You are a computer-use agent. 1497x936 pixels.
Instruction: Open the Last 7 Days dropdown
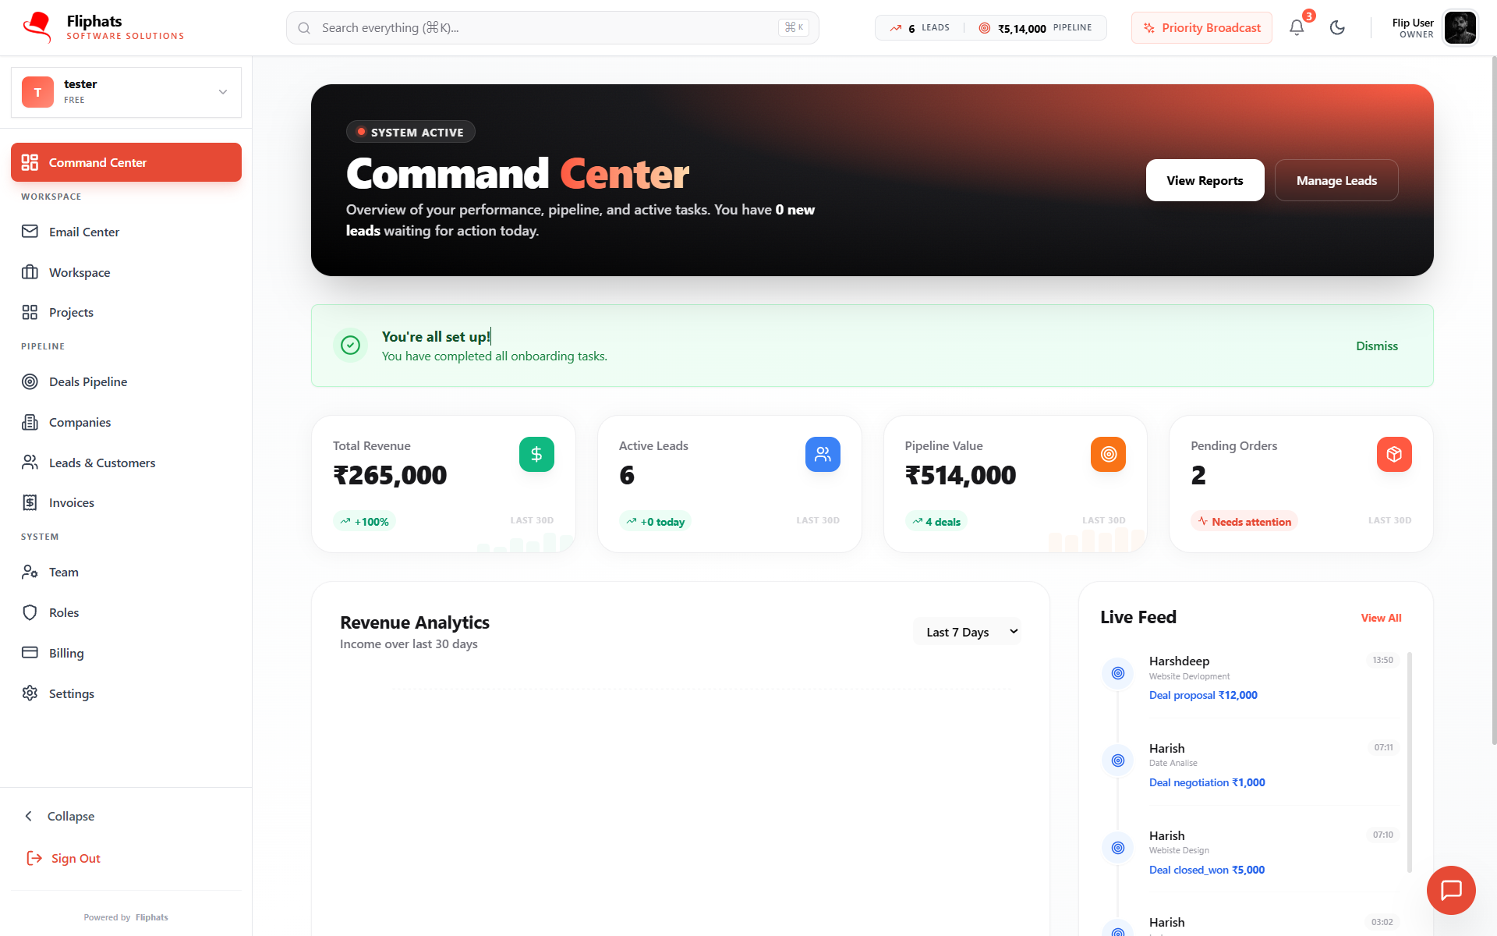[967, 632]
